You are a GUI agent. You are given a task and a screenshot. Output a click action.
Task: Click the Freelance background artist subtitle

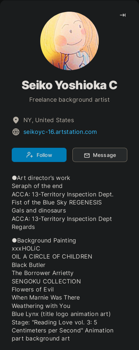point(69,99)
